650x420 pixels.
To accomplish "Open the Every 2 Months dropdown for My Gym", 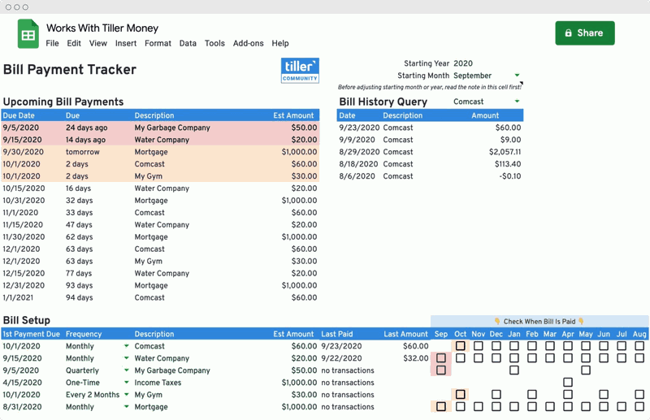I will point(127,394).
